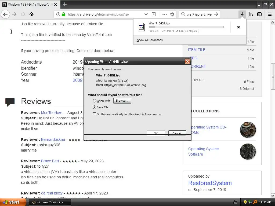This screenshot has height=206, width=275.
Task: Click OK in the opening dialog
Action: (x=156, y=133)
